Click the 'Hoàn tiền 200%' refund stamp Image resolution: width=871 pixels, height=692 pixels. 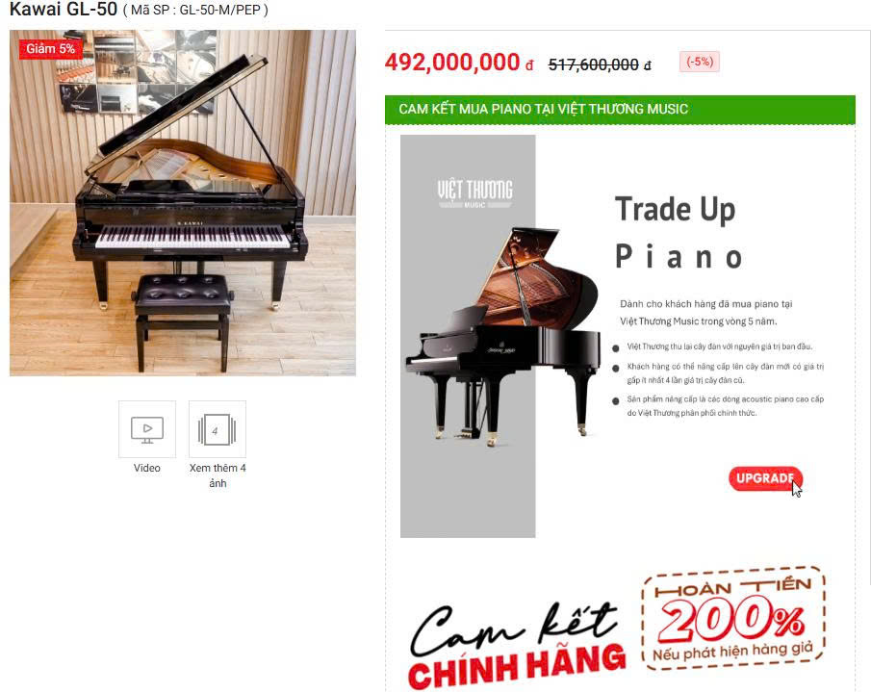click(733, 618)
